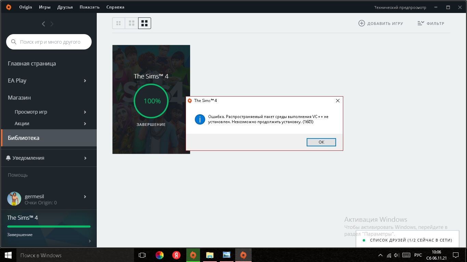Image resolution: width=467 pixels, height=262 pixels.
Task: Focus the 'Поиск игр и много другого' search field
Action: click(49, 42)
